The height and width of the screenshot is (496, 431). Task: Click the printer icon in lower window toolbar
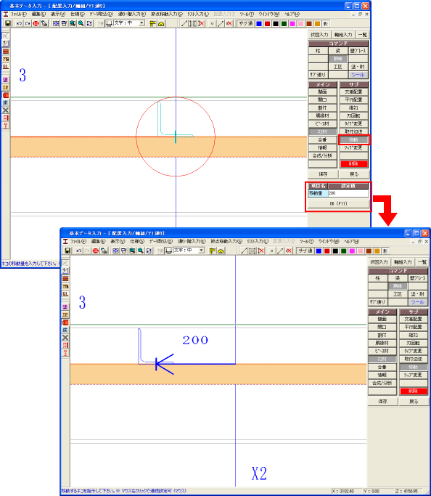(124, 251)
